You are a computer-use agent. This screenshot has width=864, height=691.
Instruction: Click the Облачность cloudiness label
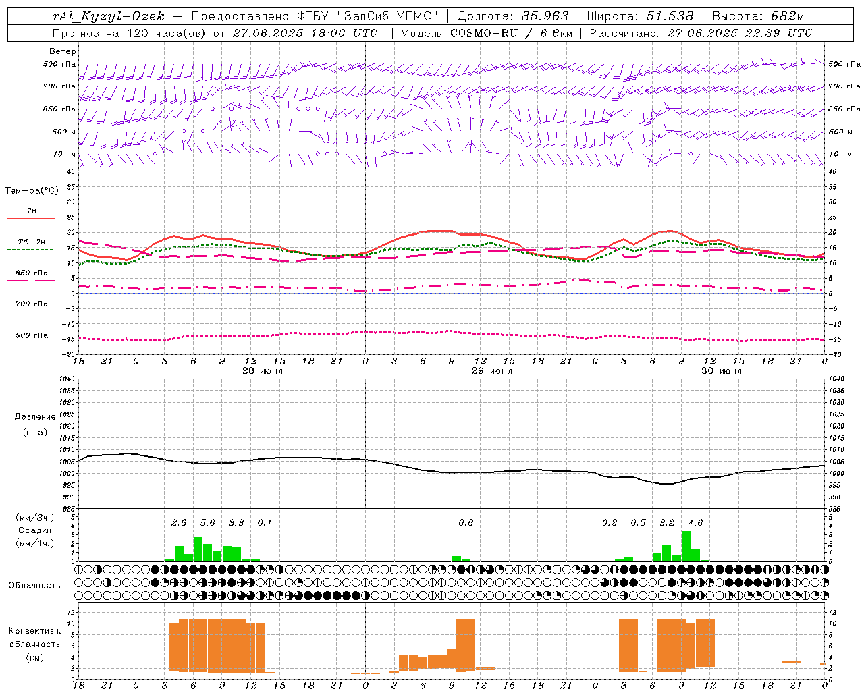[x=34, y=586]
